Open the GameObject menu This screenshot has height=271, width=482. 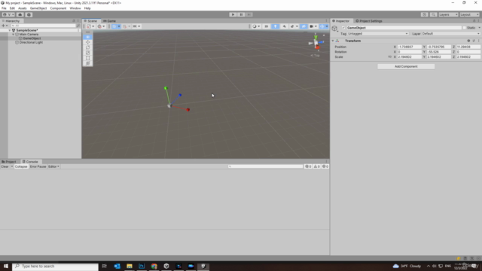pyautogui.click(x=38, y=8)
